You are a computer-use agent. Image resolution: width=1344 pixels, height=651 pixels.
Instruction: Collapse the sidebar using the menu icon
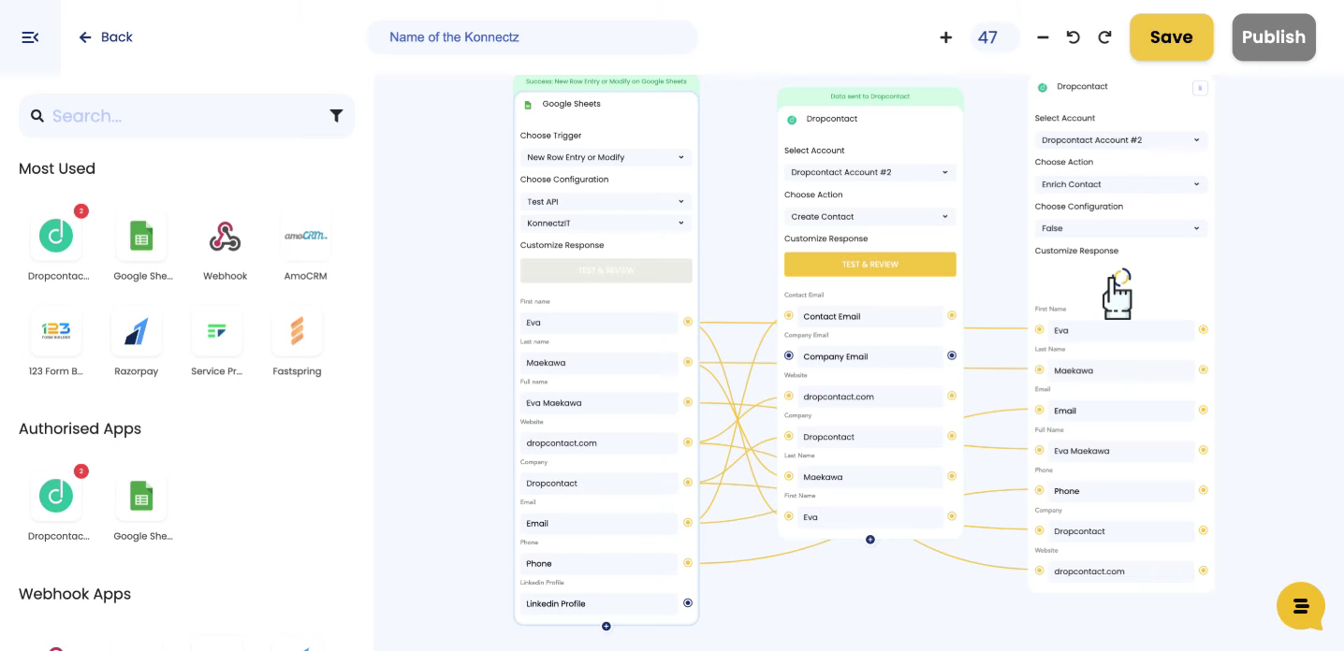point(30,37)
